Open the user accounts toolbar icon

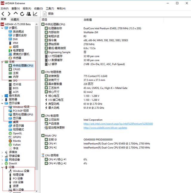[x=29, y=14]
